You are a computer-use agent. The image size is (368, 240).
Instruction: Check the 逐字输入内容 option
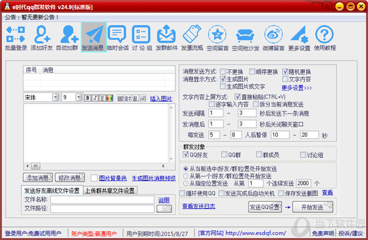212,104
